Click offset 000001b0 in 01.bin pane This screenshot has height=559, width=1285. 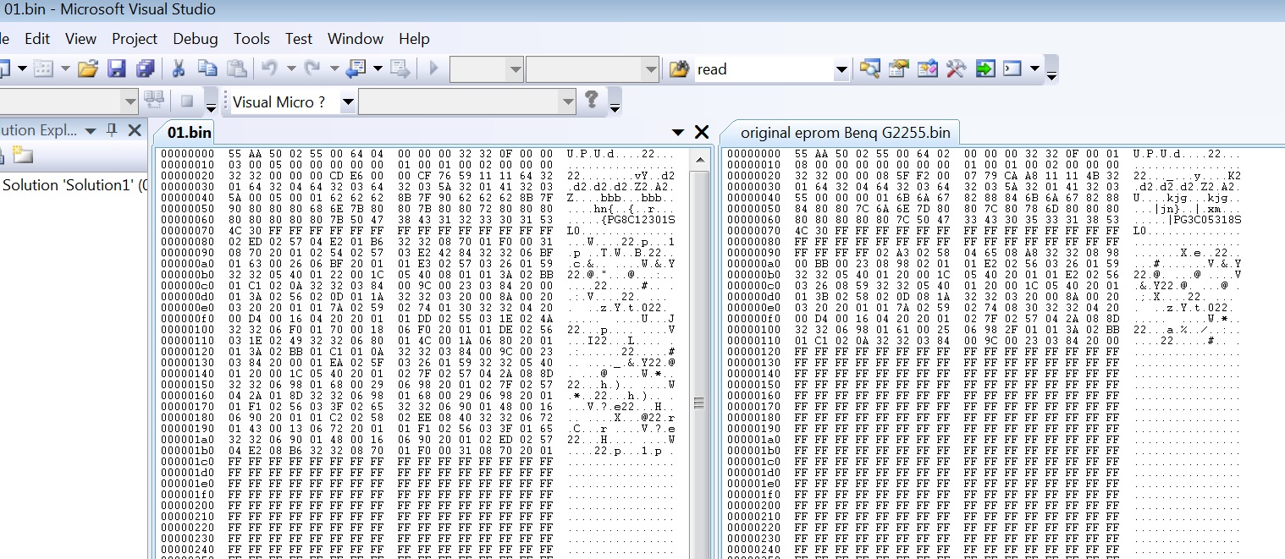pyautogui.click(x=187, y=451)
